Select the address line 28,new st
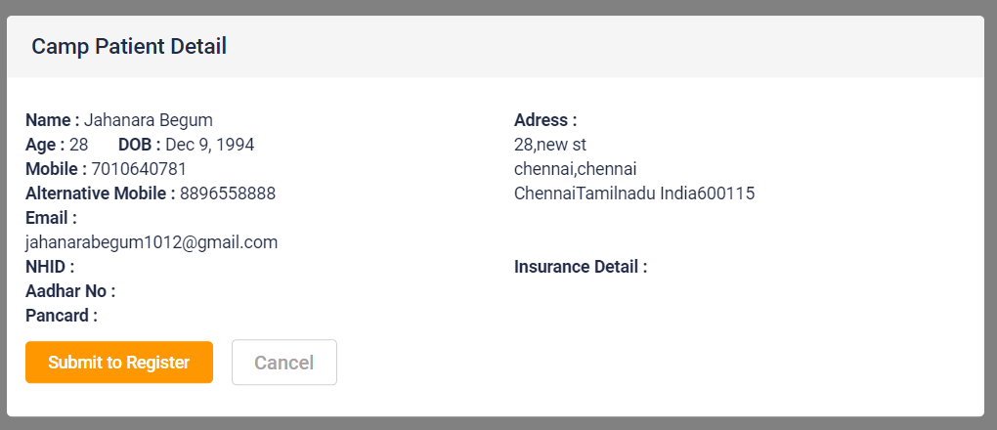997x430 pixels. (550, 145)
